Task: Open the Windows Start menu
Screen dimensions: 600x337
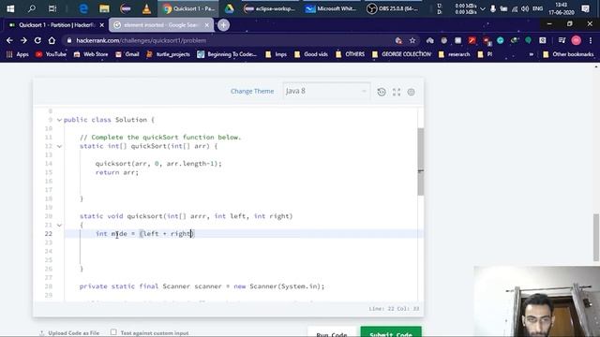Action: click(10, 8)
